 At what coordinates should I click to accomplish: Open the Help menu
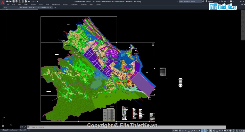91,5
